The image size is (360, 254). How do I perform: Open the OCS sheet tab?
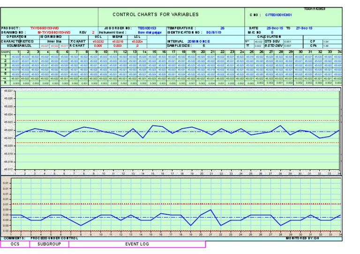(x=15, y=244)
